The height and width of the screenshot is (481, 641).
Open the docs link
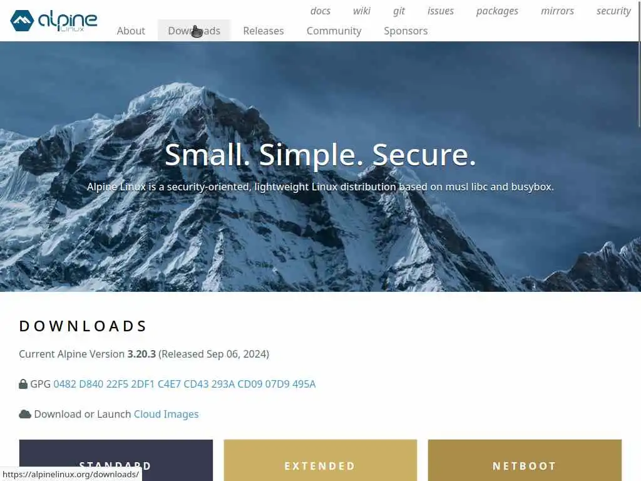[x=320, y=11]
